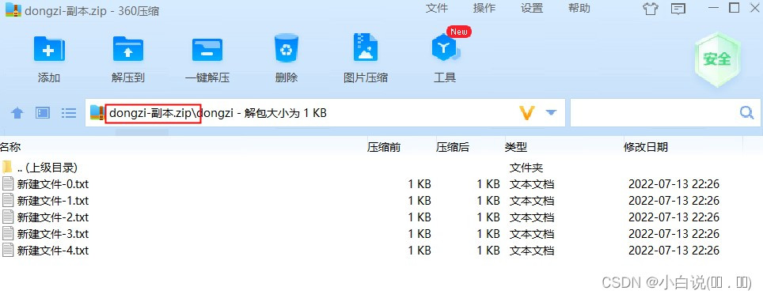Open the 工具 (Tools) icon with New badge
763x298 pixels.
(x=446, y=47)
